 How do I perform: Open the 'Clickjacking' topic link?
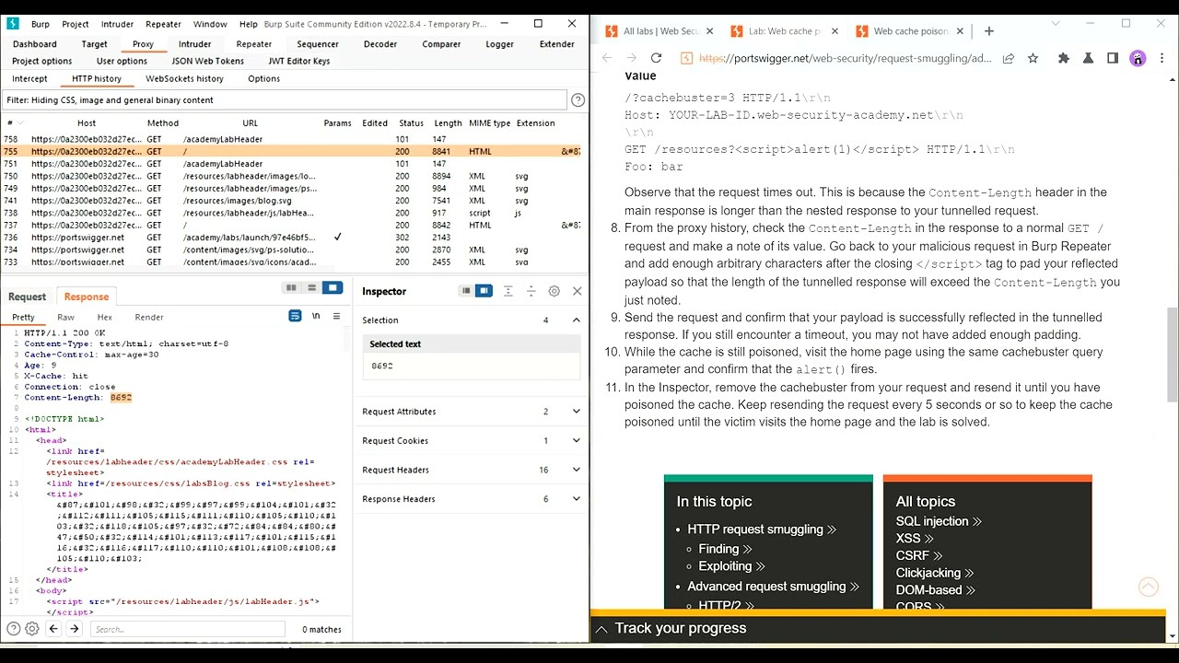(933, 573)
